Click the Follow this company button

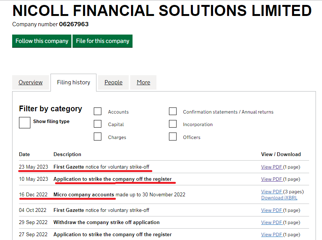click(x=42, y=41)
